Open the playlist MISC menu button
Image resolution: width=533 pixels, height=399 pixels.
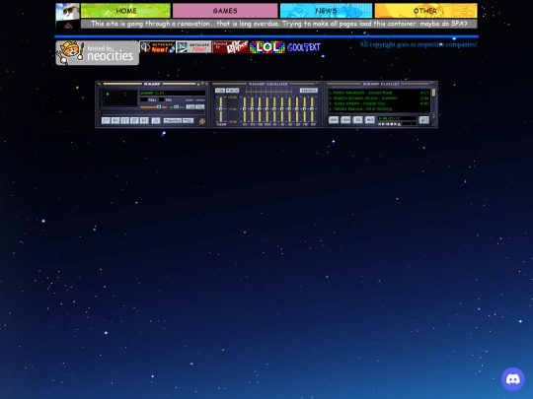click(x=370, y=120)
